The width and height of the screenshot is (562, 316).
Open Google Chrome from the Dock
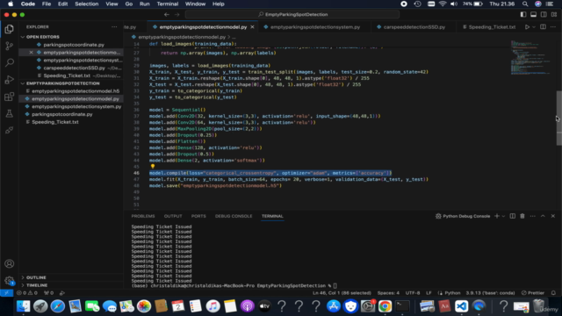tap(385, 306)
